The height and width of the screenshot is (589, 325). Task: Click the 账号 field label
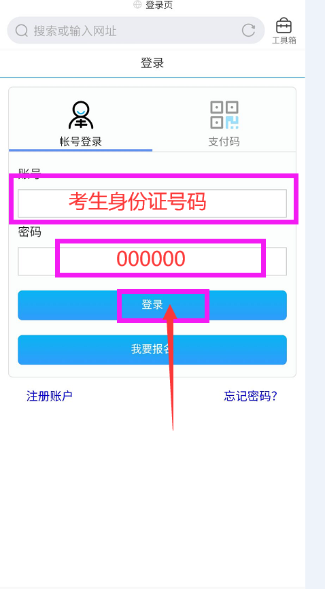pyautogui.click(x=30, y=172)
